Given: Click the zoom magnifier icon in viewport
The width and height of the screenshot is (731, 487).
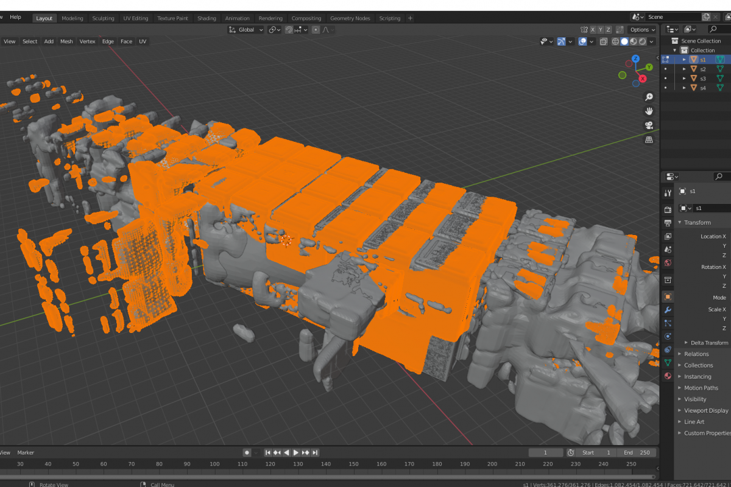Looking at the screenshot, I should [649, 97].
